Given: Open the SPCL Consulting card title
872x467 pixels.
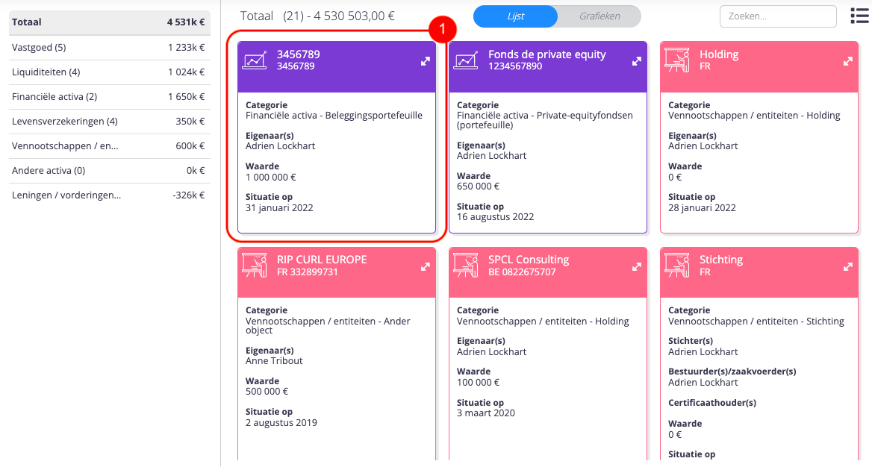Looking at the screenshot, I should [529, 260].
